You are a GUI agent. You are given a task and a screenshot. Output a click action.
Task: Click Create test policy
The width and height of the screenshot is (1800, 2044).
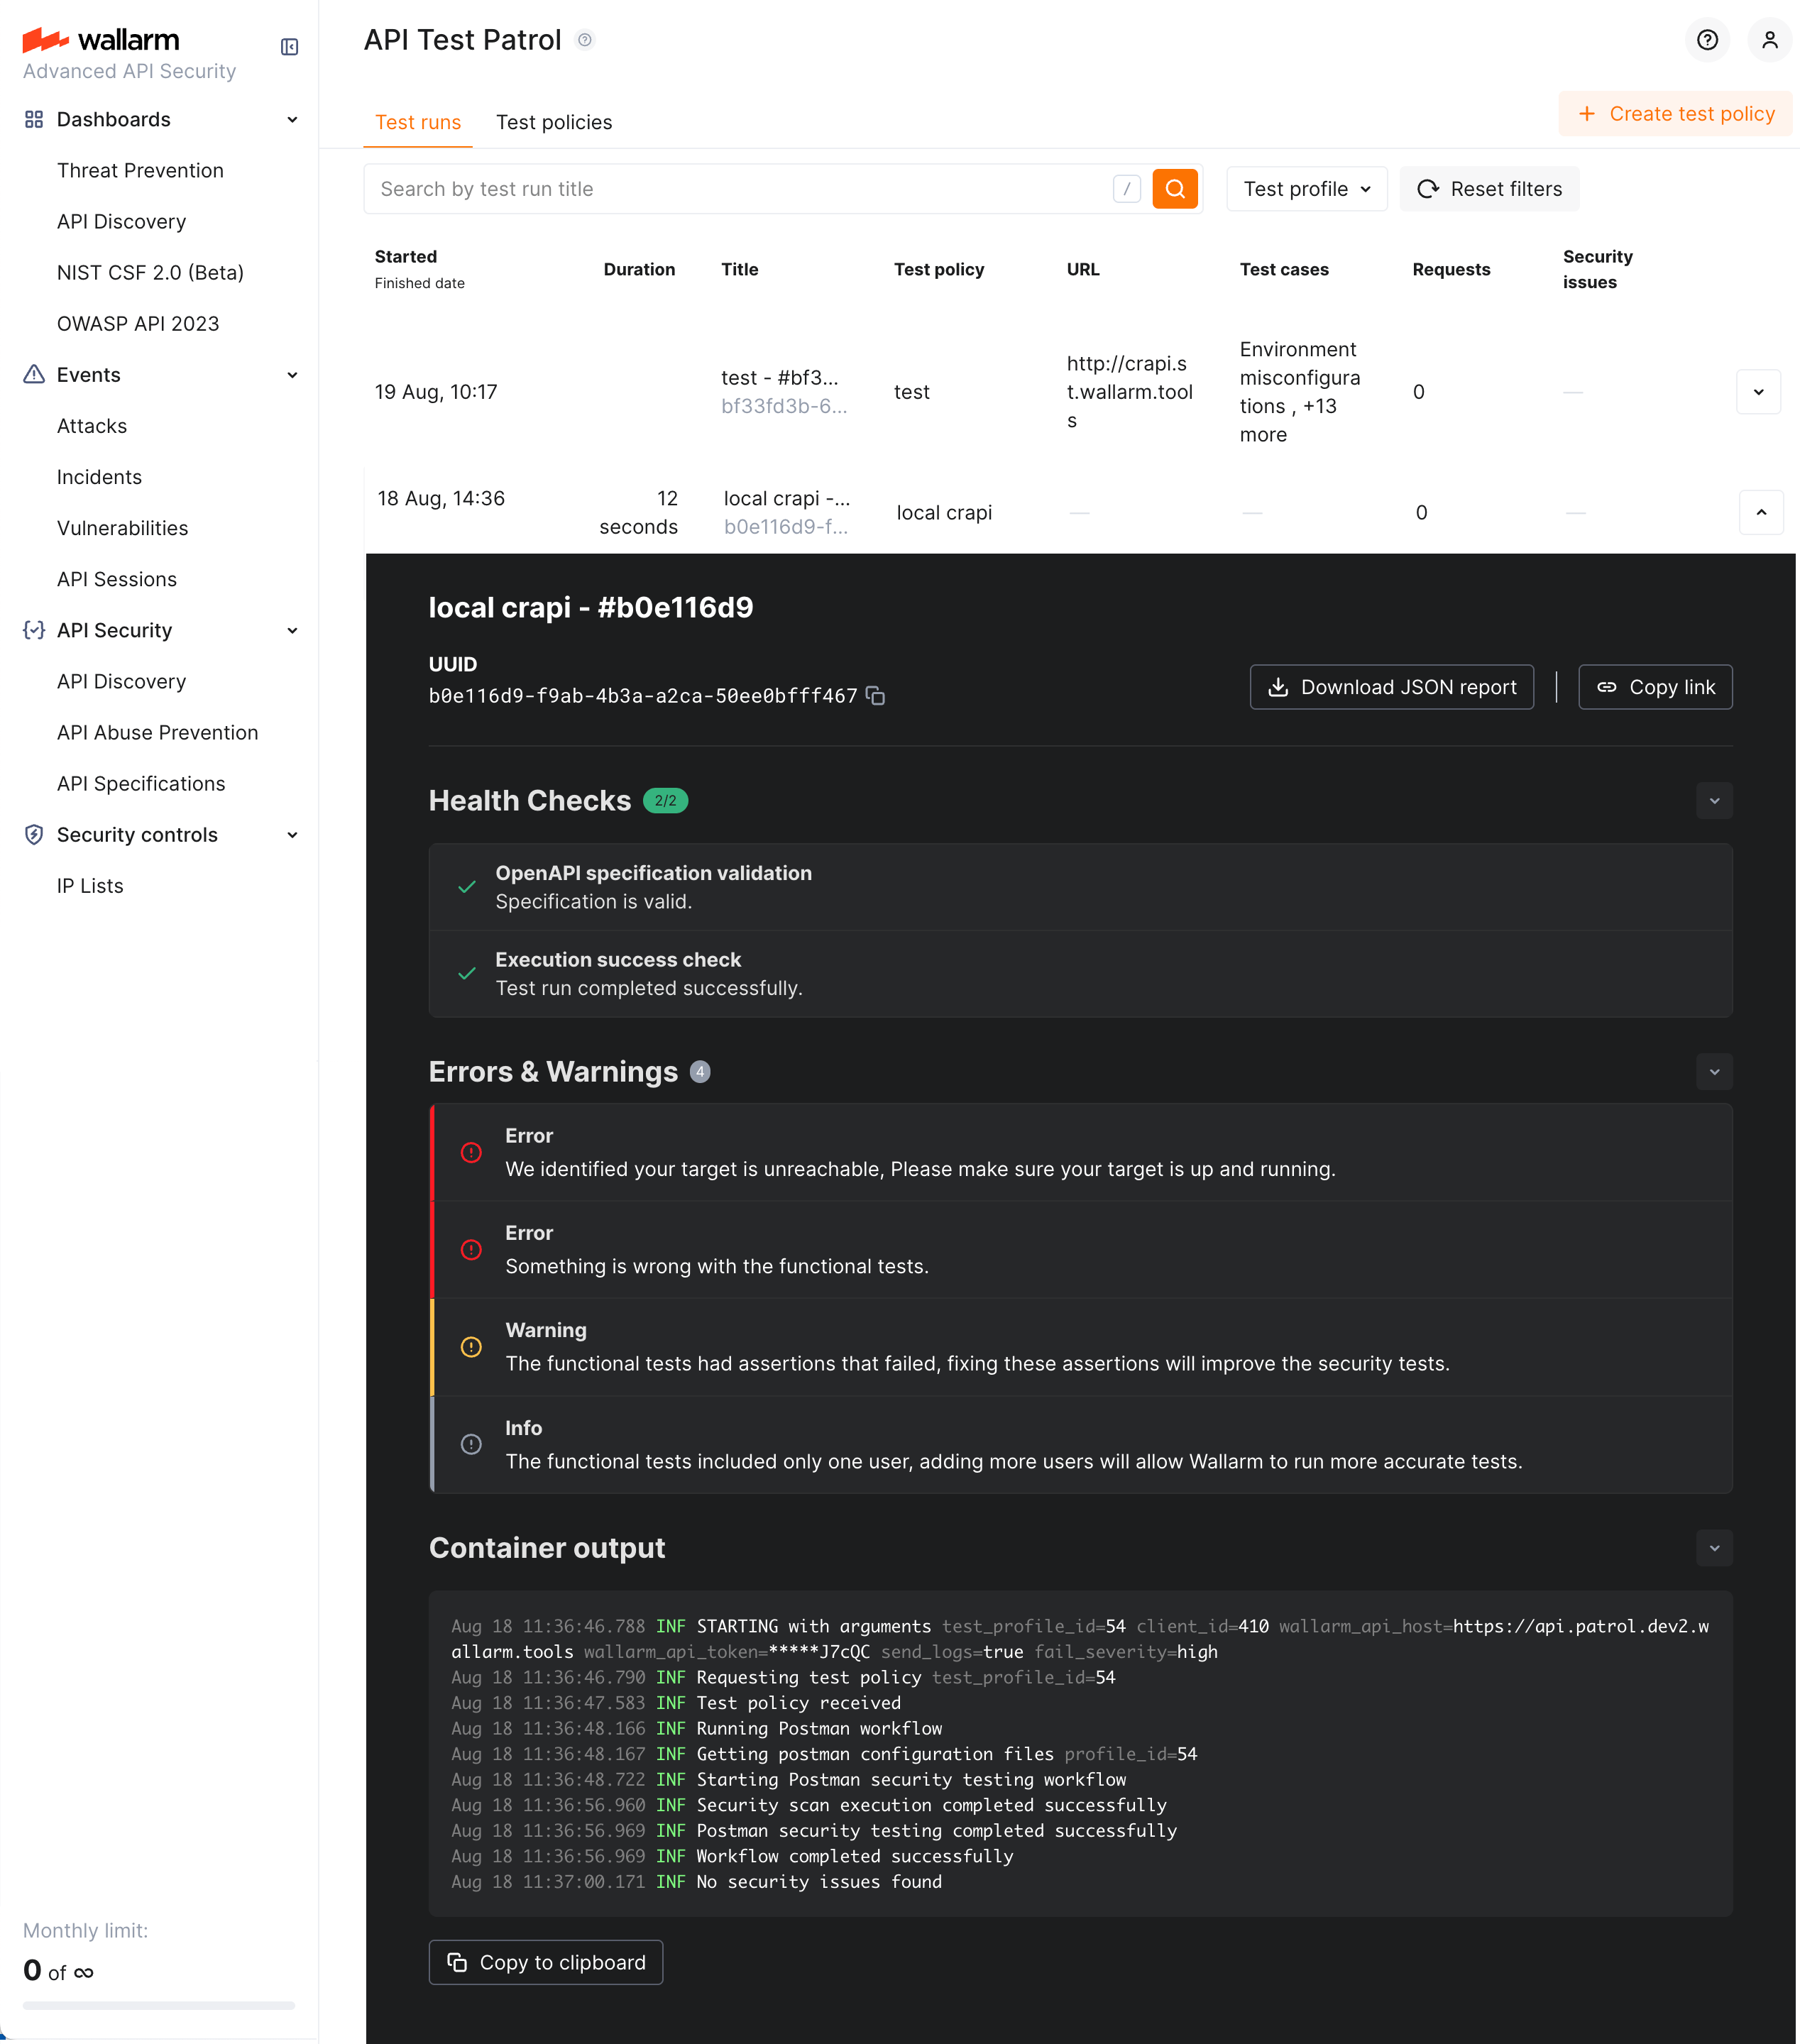1675,113
